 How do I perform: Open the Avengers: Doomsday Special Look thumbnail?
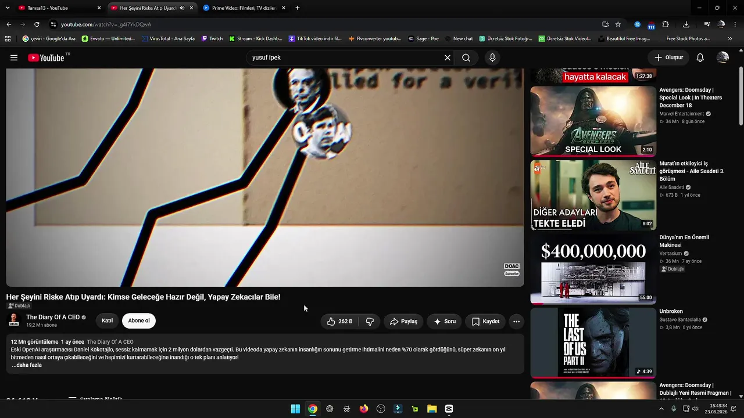pyautogui.click(x=593, y=121)
